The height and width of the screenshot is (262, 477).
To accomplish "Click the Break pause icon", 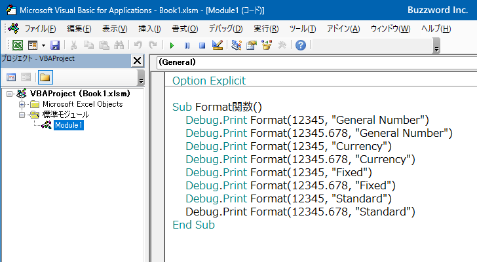I will [x=187, y=46].
